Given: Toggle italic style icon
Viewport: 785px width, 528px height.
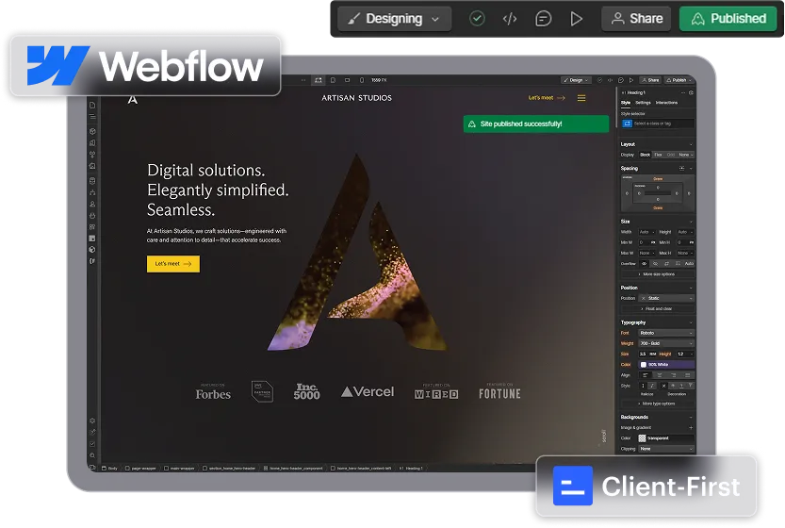Looking at the screenshot, I should [652, 386].
